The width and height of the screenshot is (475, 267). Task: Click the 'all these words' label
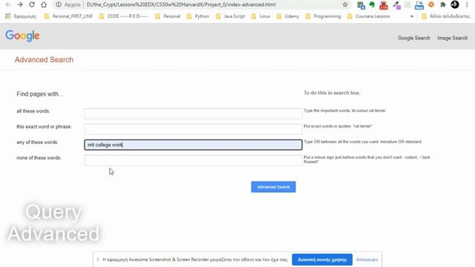(33, 111)
